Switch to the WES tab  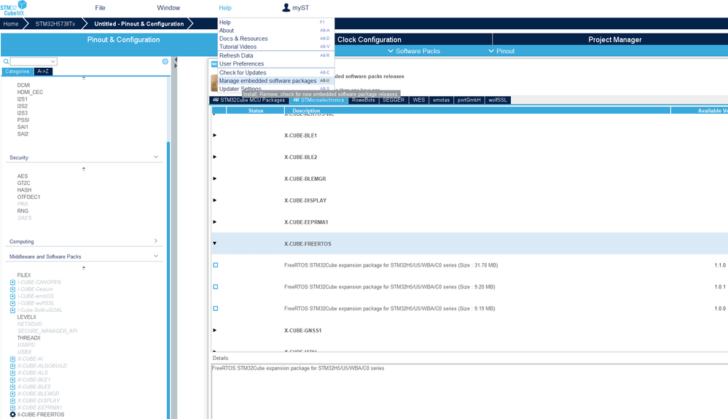click(419, 101)
